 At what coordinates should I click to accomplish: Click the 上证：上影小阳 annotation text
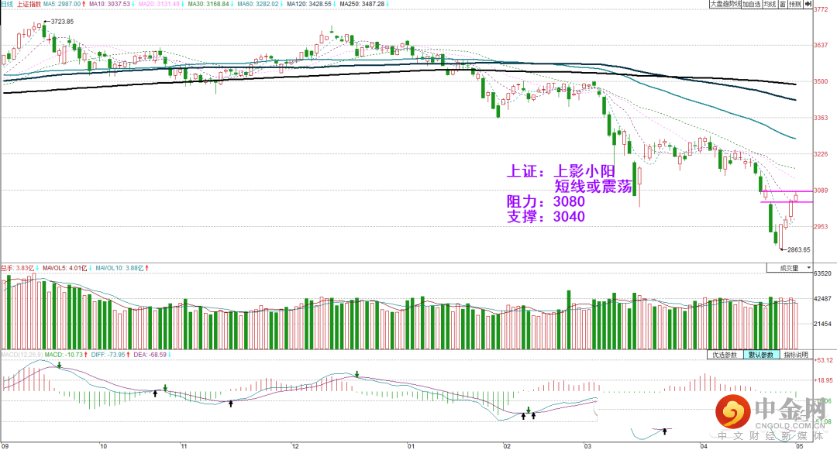click(560, 171)
